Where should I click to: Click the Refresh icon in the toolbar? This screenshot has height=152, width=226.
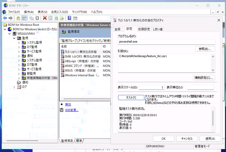click(56, 18)
